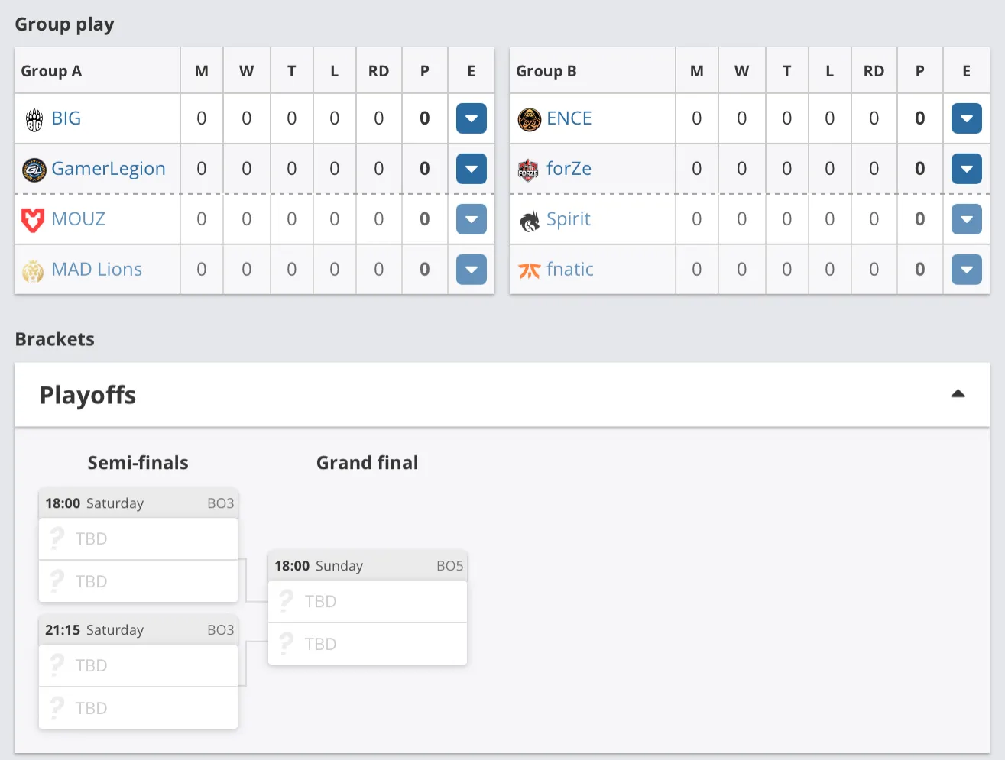This screenshot has width=1005, height=760.
Task: Expand the GamerLegion row dropdown arrow
Action: click(x=472, y=169)
